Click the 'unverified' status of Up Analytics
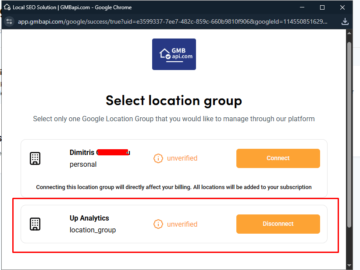 coord(182,224)
